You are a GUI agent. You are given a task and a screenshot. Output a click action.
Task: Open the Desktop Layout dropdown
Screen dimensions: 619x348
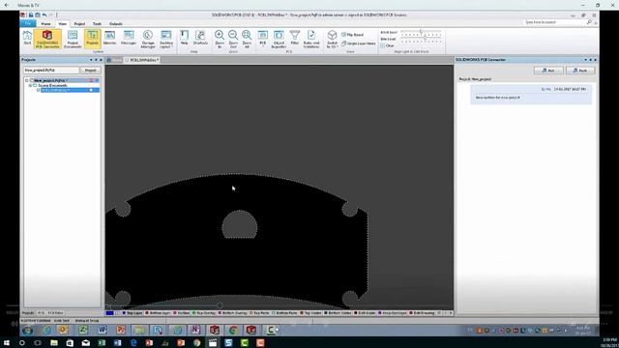pyautogui.click(x=166, y=39)
